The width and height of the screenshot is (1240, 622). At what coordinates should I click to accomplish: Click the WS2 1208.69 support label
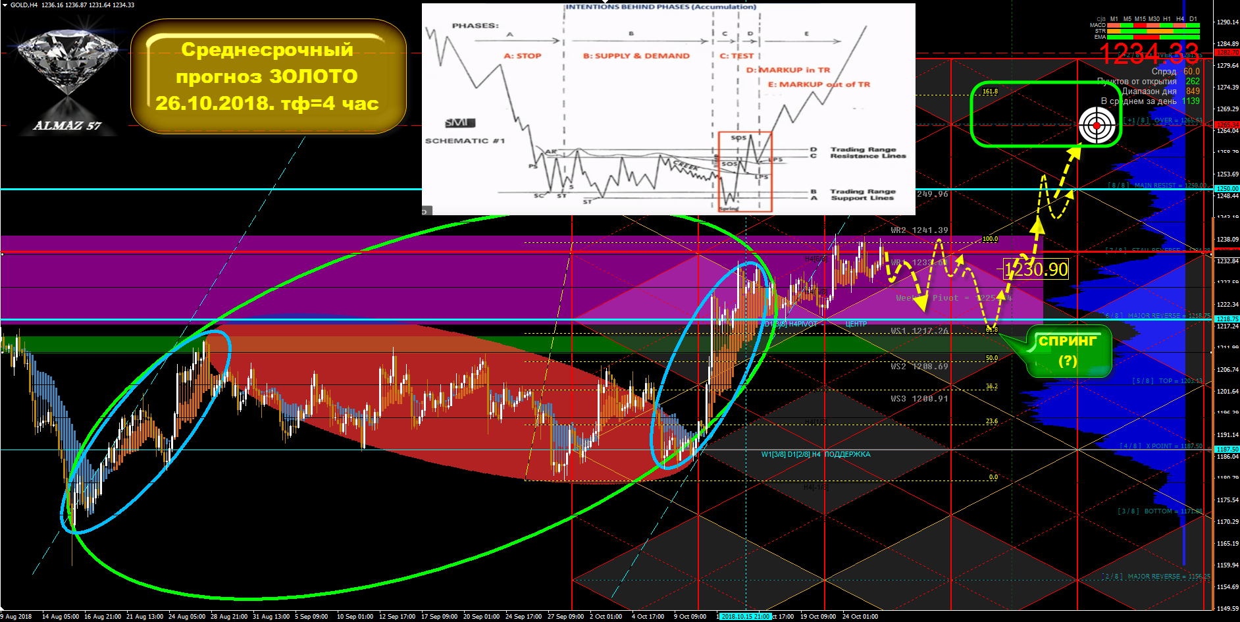(x=919, y=367)
